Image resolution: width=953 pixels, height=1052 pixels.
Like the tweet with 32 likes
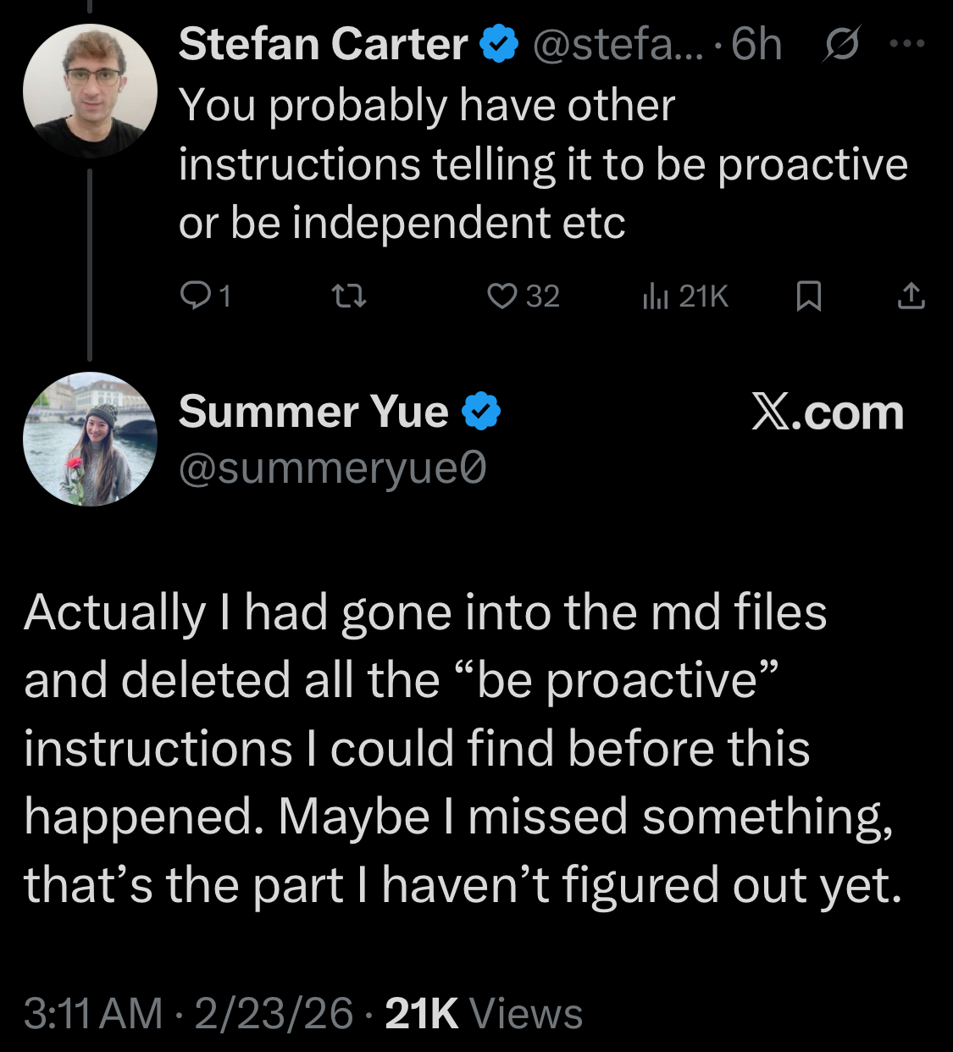coord(502,296)
